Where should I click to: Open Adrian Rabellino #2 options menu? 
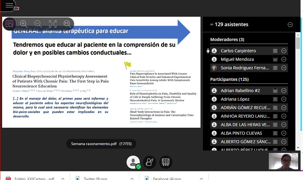pos(284,91)
